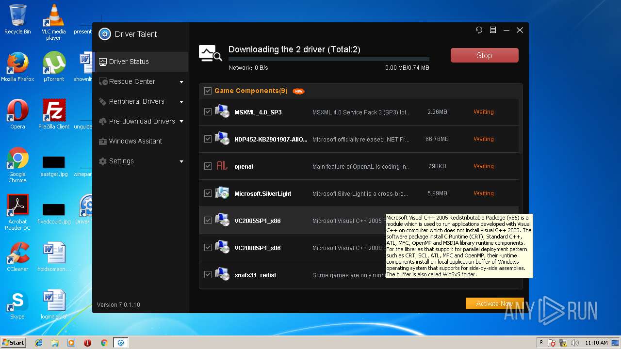Click the VC2008SP1_x86 component icon

(x=222, y=247)
